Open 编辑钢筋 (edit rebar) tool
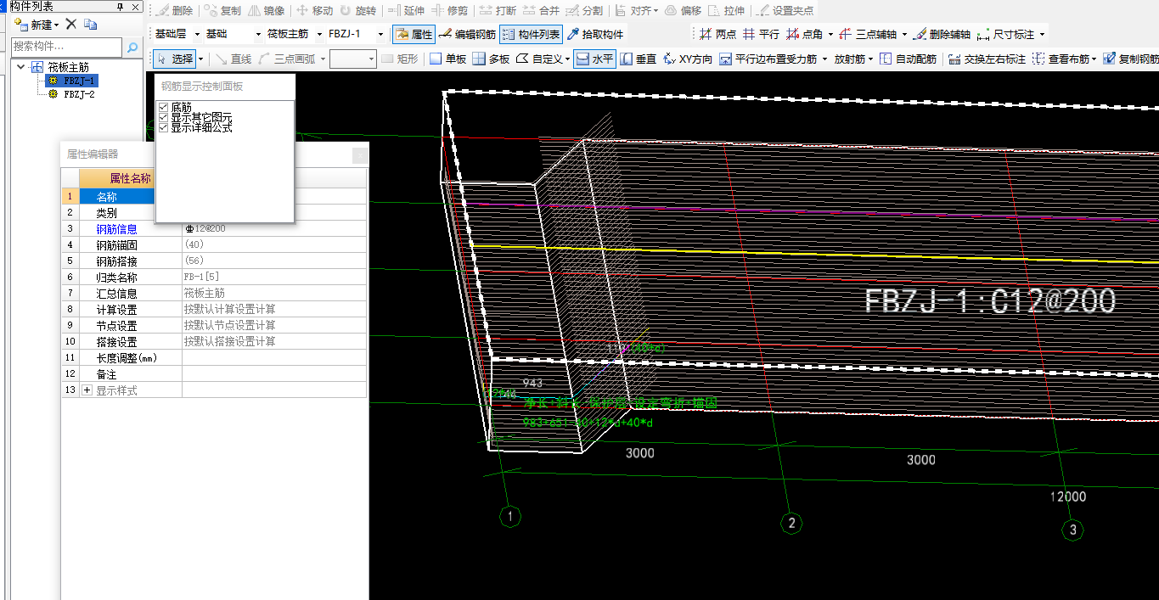 (x=468, y=35)
